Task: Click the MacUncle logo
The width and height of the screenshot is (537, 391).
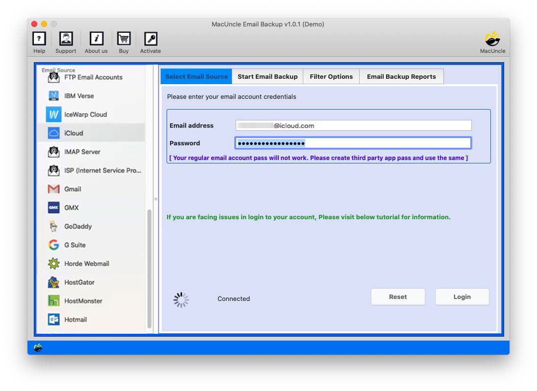Action: tap(492, 42)
